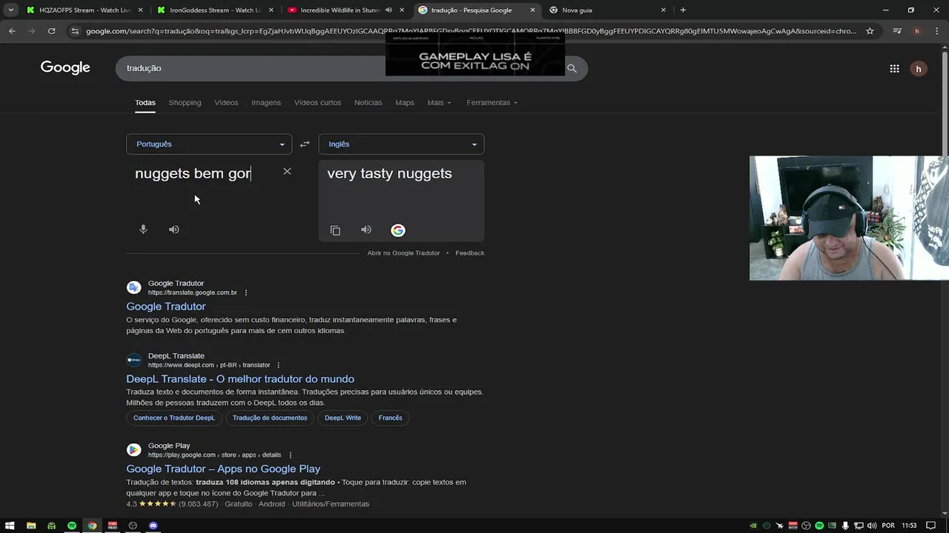949x533 pixels.
Task: Click the webcam overlay thumbnail
Action: tap(849, 218)
